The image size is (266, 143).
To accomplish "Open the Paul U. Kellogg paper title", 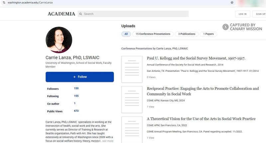I will point(196,58).
